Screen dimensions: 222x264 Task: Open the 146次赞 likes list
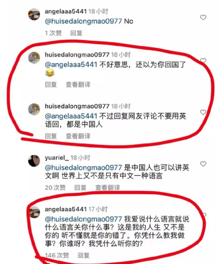click(57, 255)
